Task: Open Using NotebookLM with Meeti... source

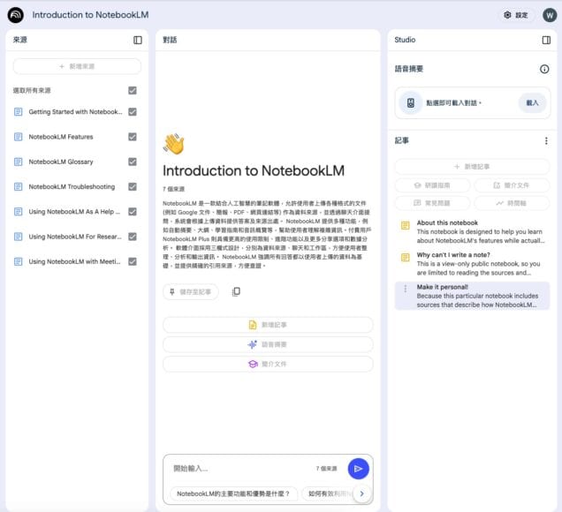Action: (74, 261)
